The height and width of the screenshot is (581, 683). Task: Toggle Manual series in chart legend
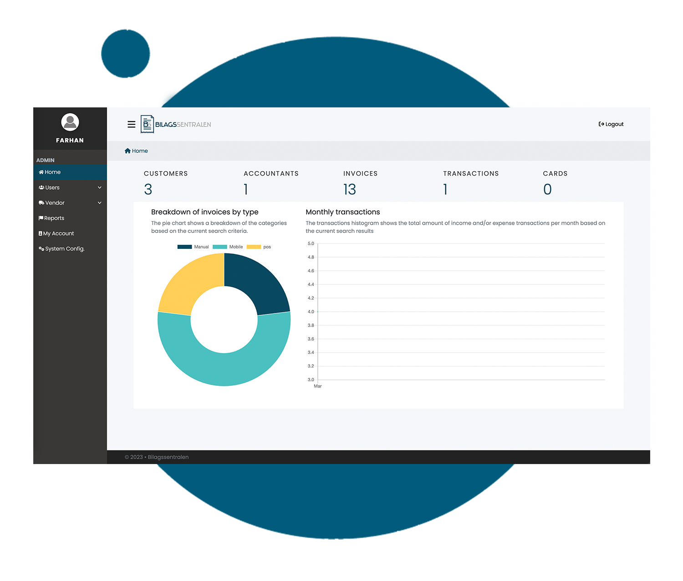pyautogui.click(x=193, y=247)
